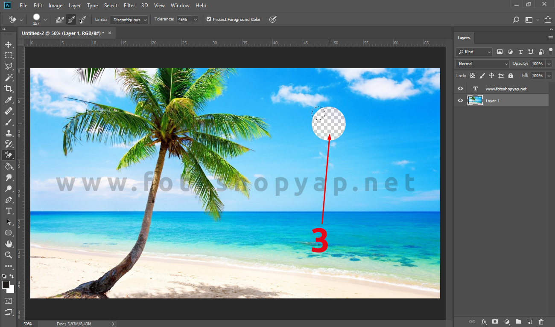The height and width of the screenshot is (327, 555).
Task: Select the Crop tool
Action: [8, 89]
